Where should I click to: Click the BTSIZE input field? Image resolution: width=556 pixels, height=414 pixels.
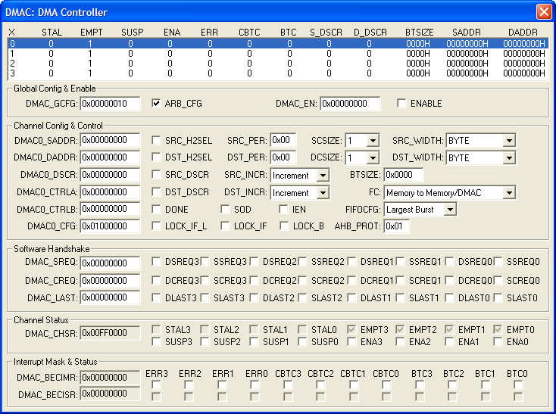click(x=403, y=175)
